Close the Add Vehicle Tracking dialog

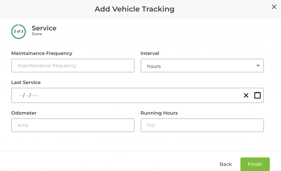274,7
